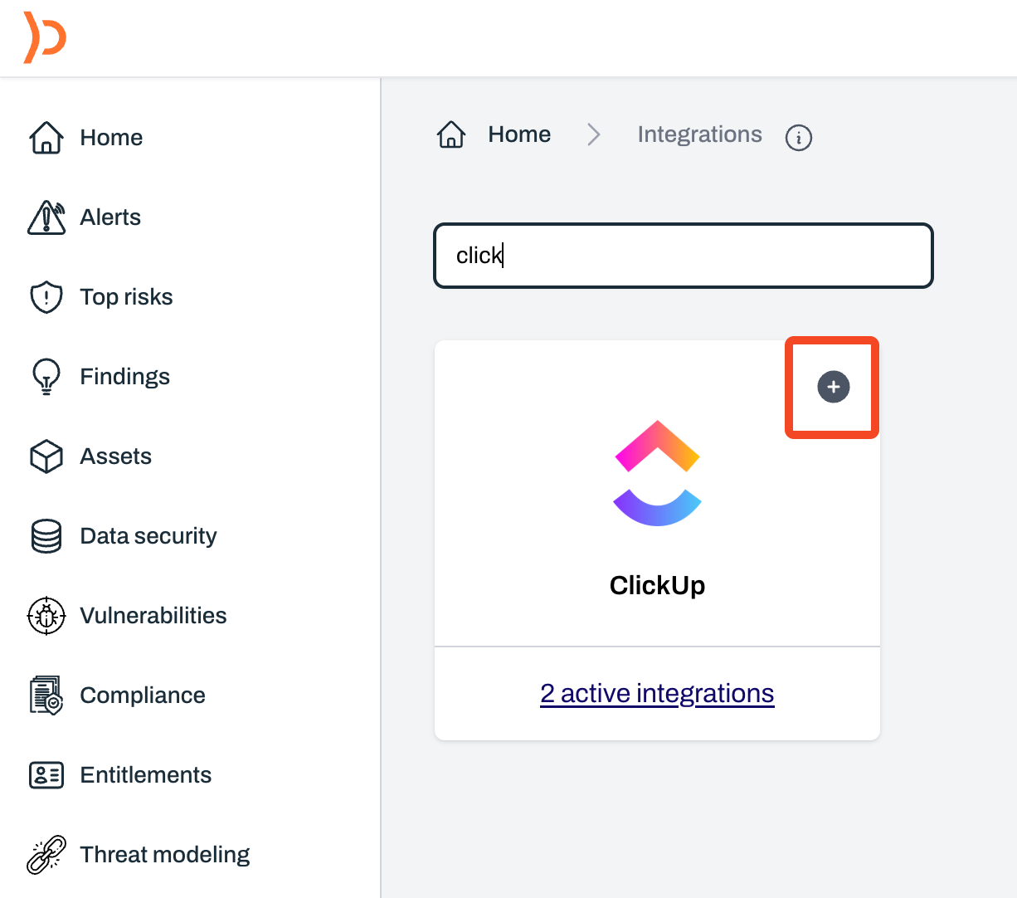Click the orange logo in header
This screenshot has width=1017, height=898.
coord(45,38)
